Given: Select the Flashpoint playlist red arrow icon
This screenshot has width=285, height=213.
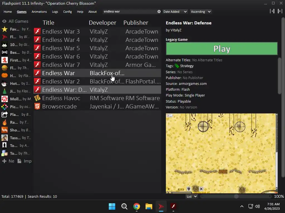Looking at the screenshot, I should 4,37.
